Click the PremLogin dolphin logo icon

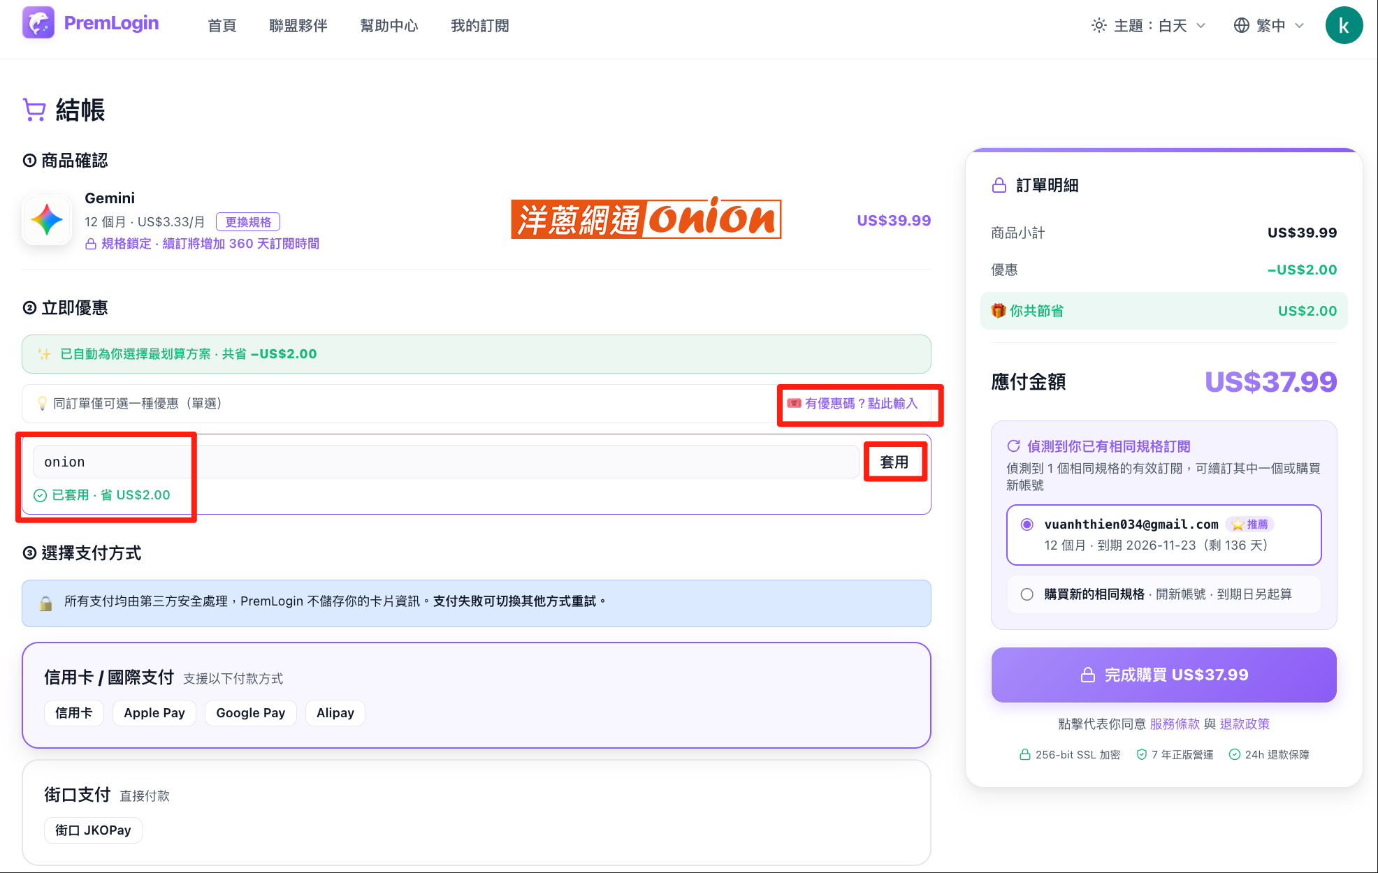point(38,23)
